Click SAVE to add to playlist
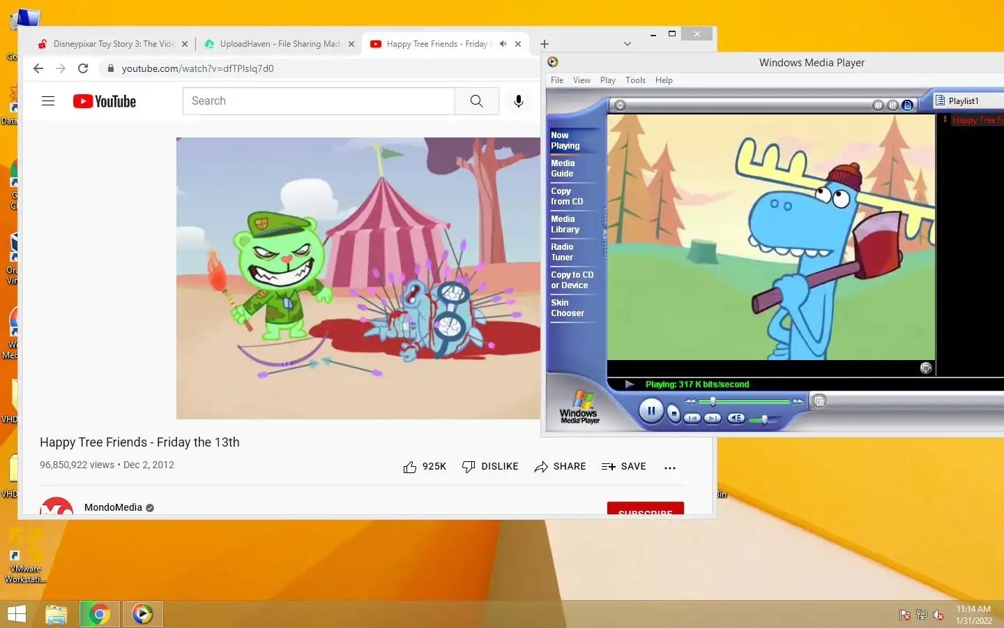Viewport: 1004px width, 628px height. [624, 467]
